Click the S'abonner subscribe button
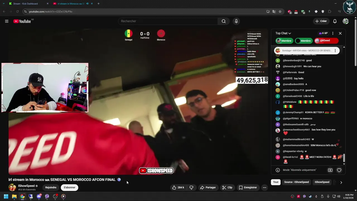357x201 pixels. point(69,188)
